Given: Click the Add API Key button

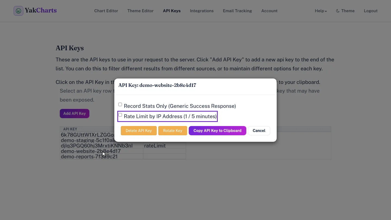Looking at the screenshot, I should pyautogui.click(x=74, y=114).
